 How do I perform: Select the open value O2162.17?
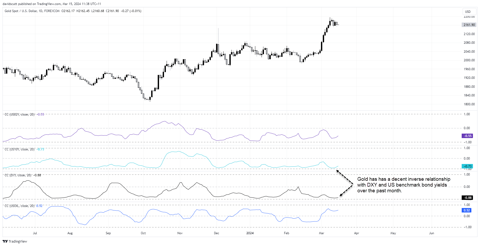68,11
